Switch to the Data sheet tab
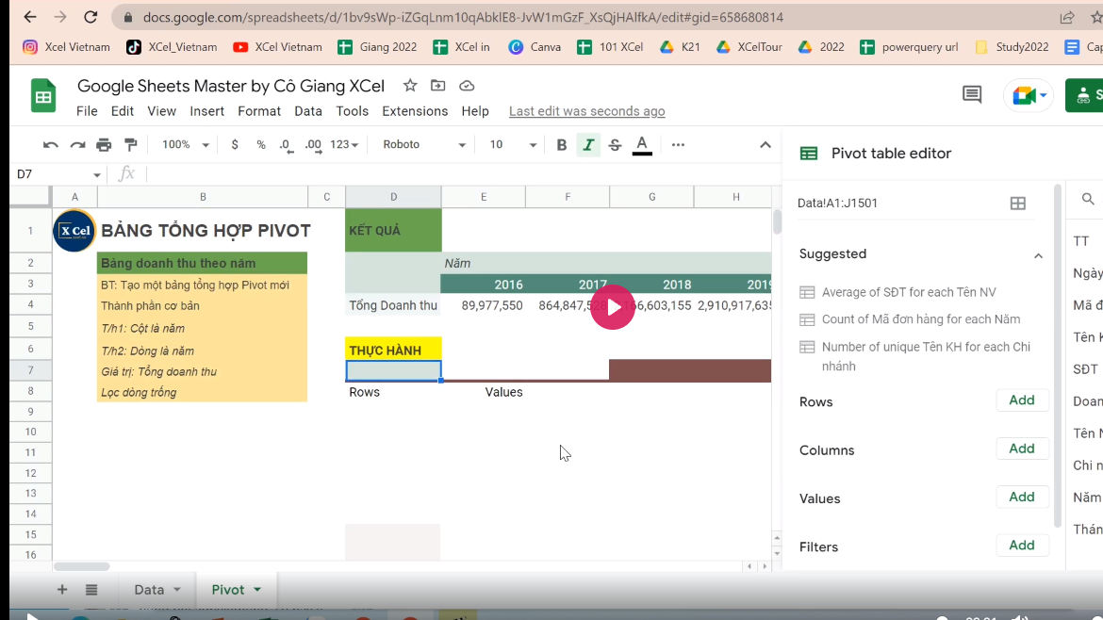The height and width of the screenshot is (620, 1103). click(149, 590)
